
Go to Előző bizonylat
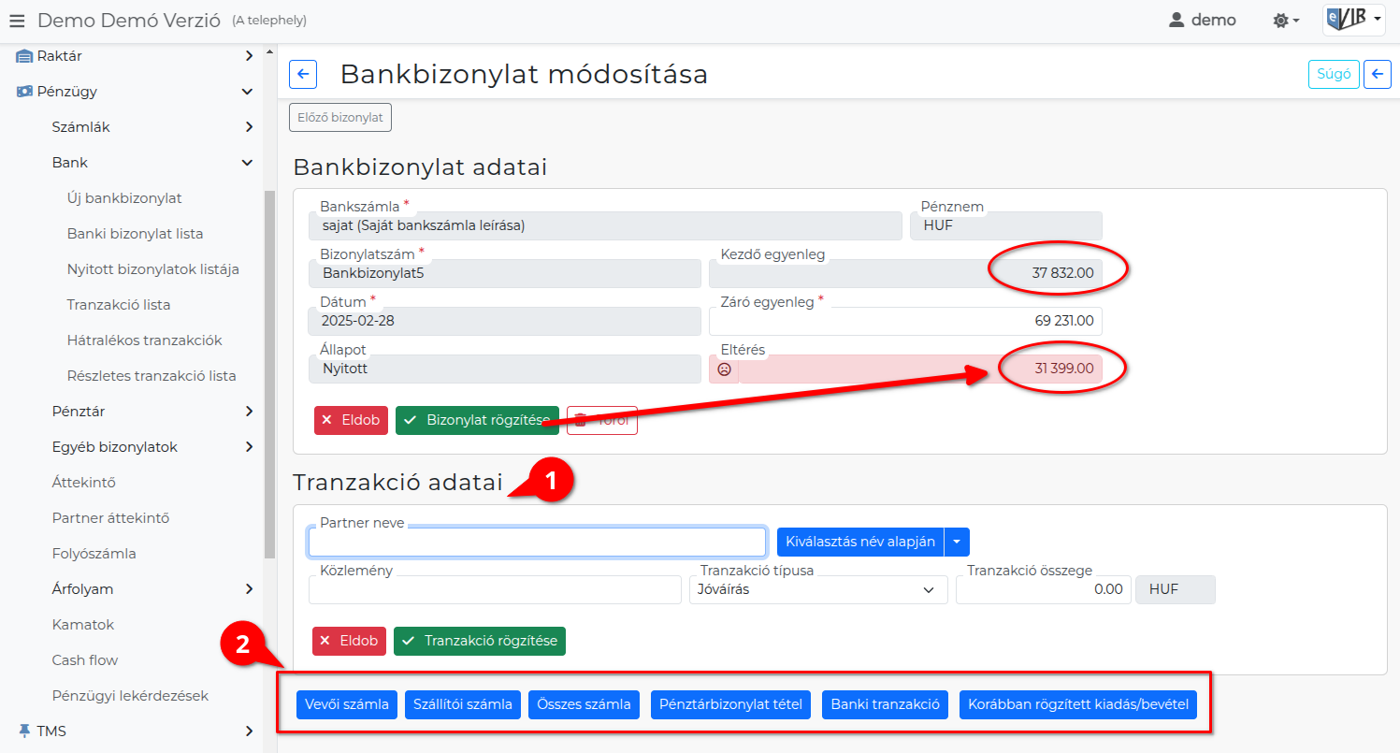pos(340,118)
